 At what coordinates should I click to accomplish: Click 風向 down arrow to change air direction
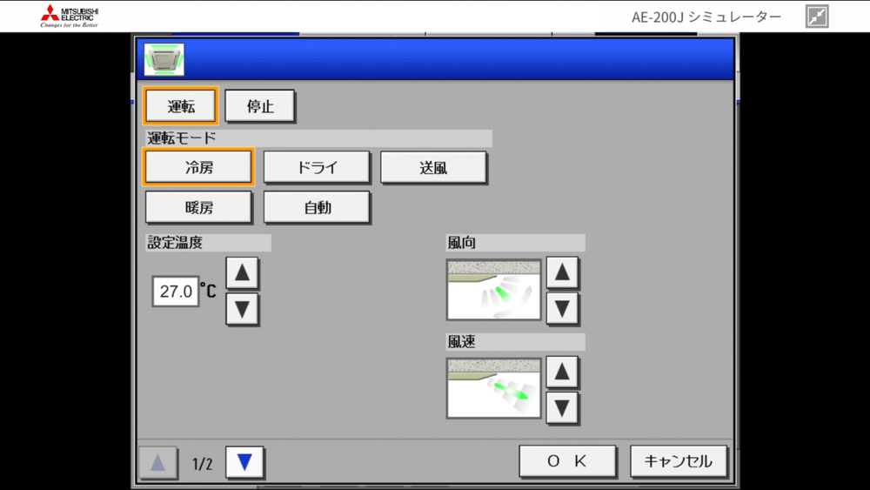point(562,309)
